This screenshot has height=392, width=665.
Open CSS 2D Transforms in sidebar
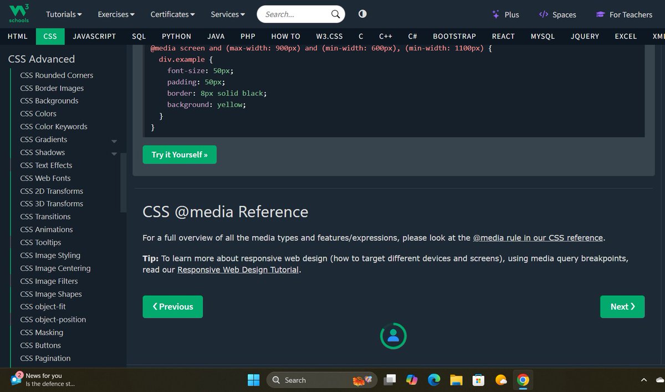[52, 191]
